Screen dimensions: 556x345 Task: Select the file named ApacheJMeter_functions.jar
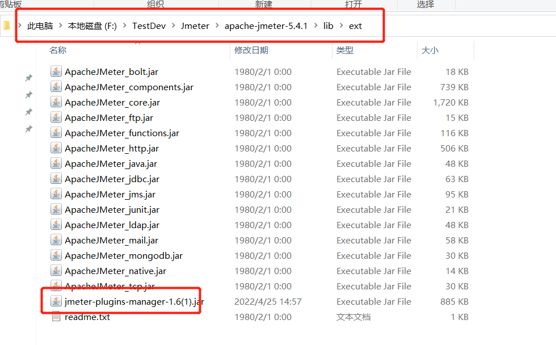coord(122,133)
